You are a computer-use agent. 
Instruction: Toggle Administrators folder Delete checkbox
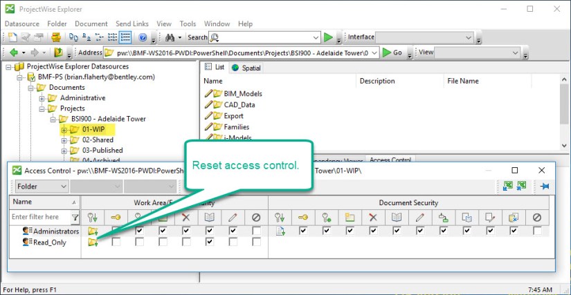[x=186, y=231]
